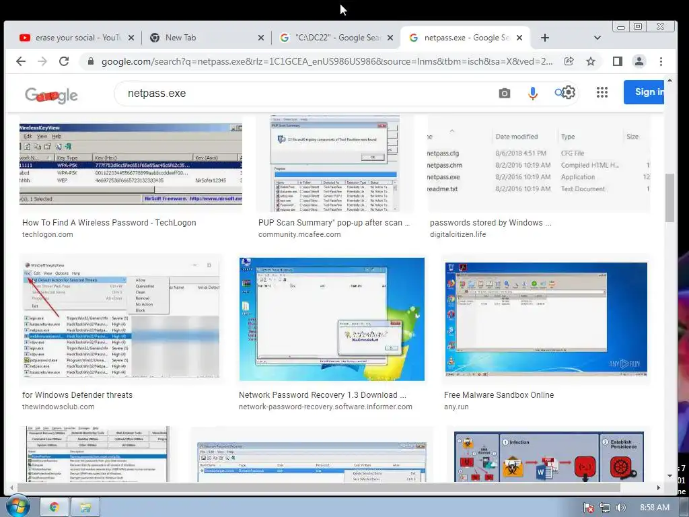This screenshot has height=517, width=689.
Task: Click the browser forward arrow
Action: (42, 61)
